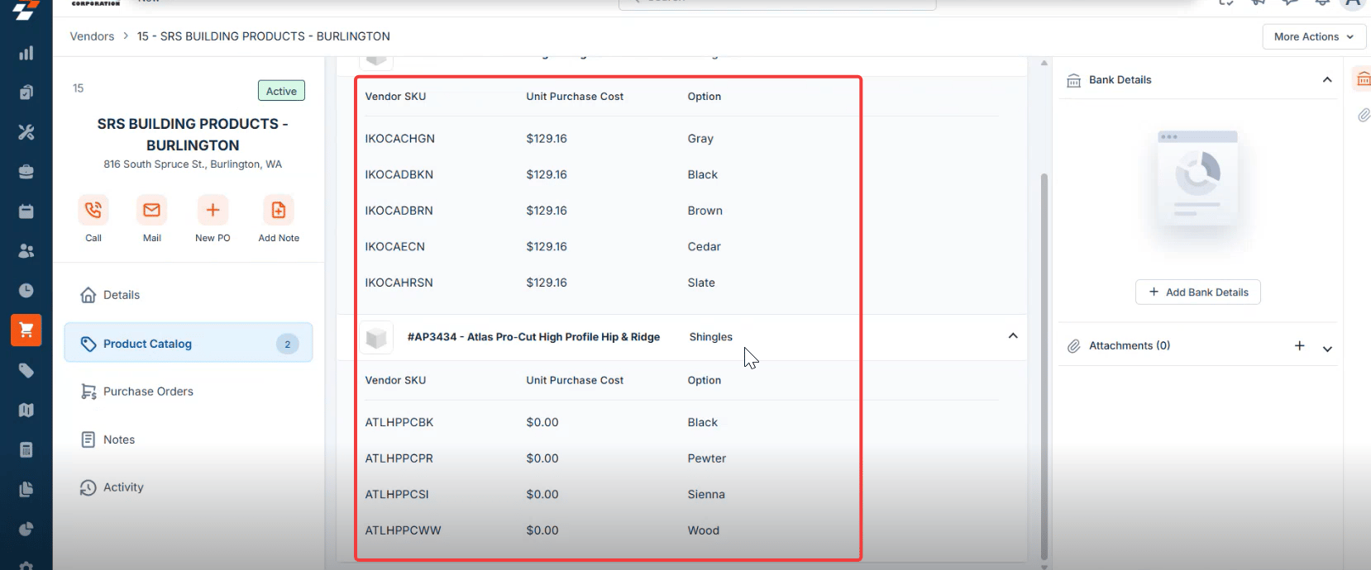This screenshot has width=1371, height=570.
Task: Click the Add Note document icon
Action: 279,210
